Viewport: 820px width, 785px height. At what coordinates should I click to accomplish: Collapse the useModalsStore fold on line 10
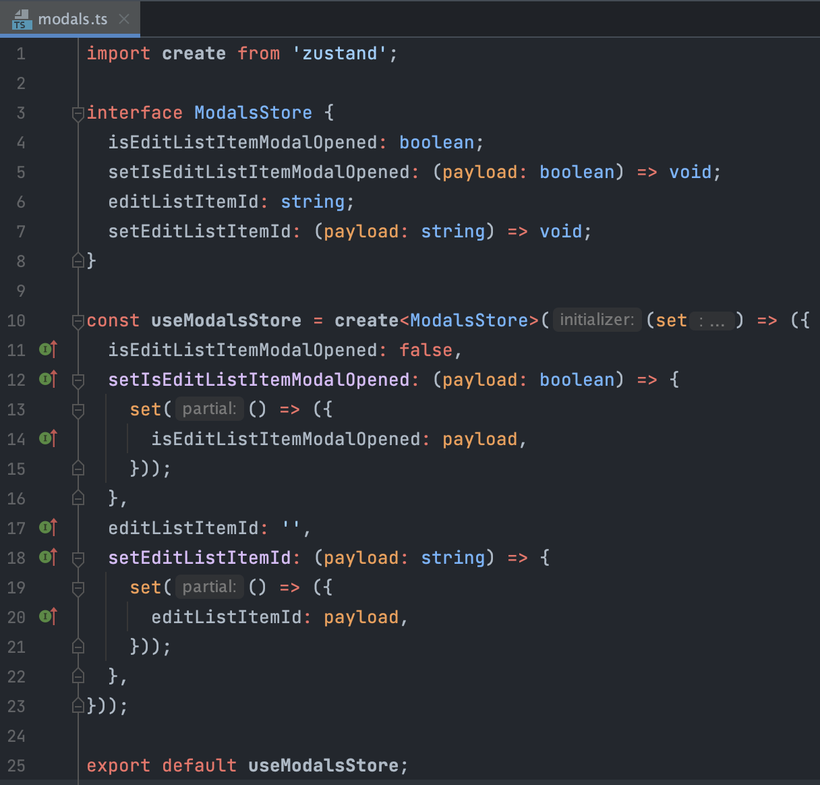point(78,321)
